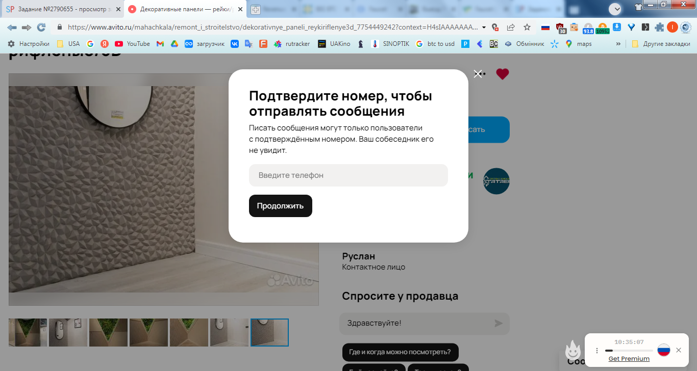
Task: Bookmark this page with star icon
Action: coord(527,27)
